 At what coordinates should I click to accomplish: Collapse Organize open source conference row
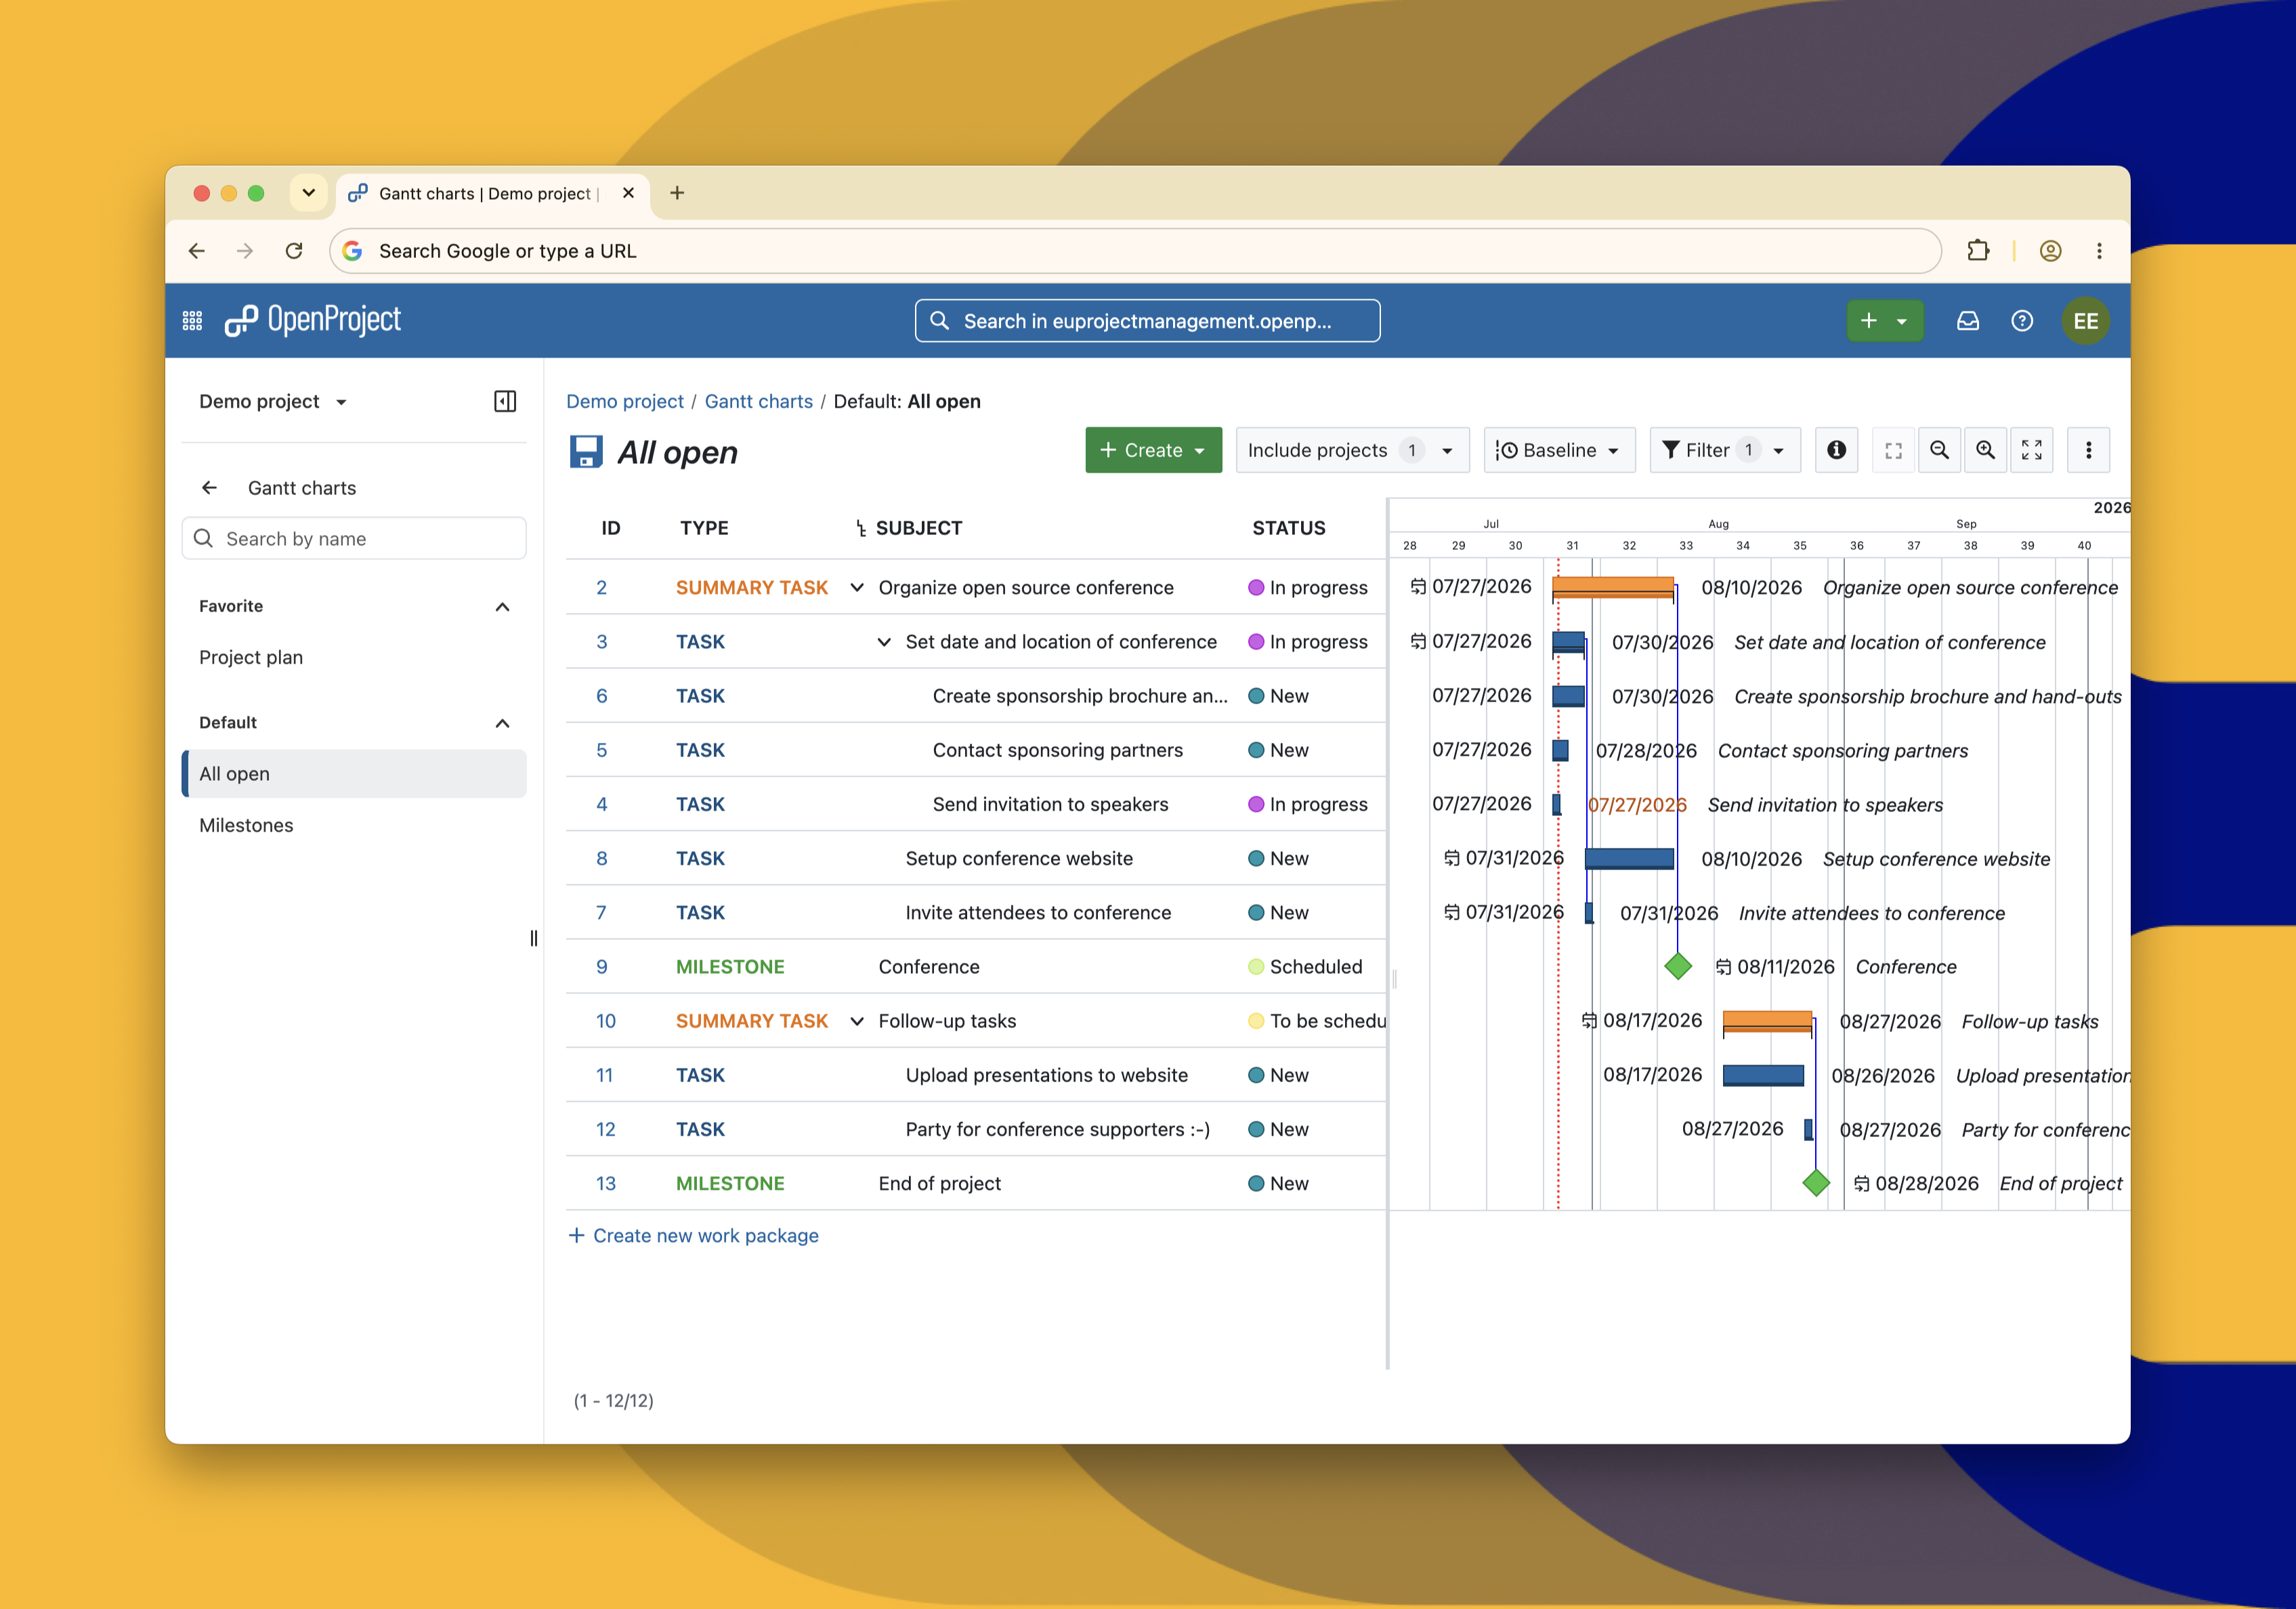tap(857, 588)
